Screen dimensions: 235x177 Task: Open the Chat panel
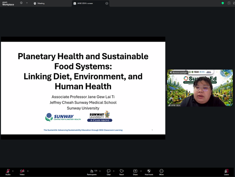click(x=108, y=171)
